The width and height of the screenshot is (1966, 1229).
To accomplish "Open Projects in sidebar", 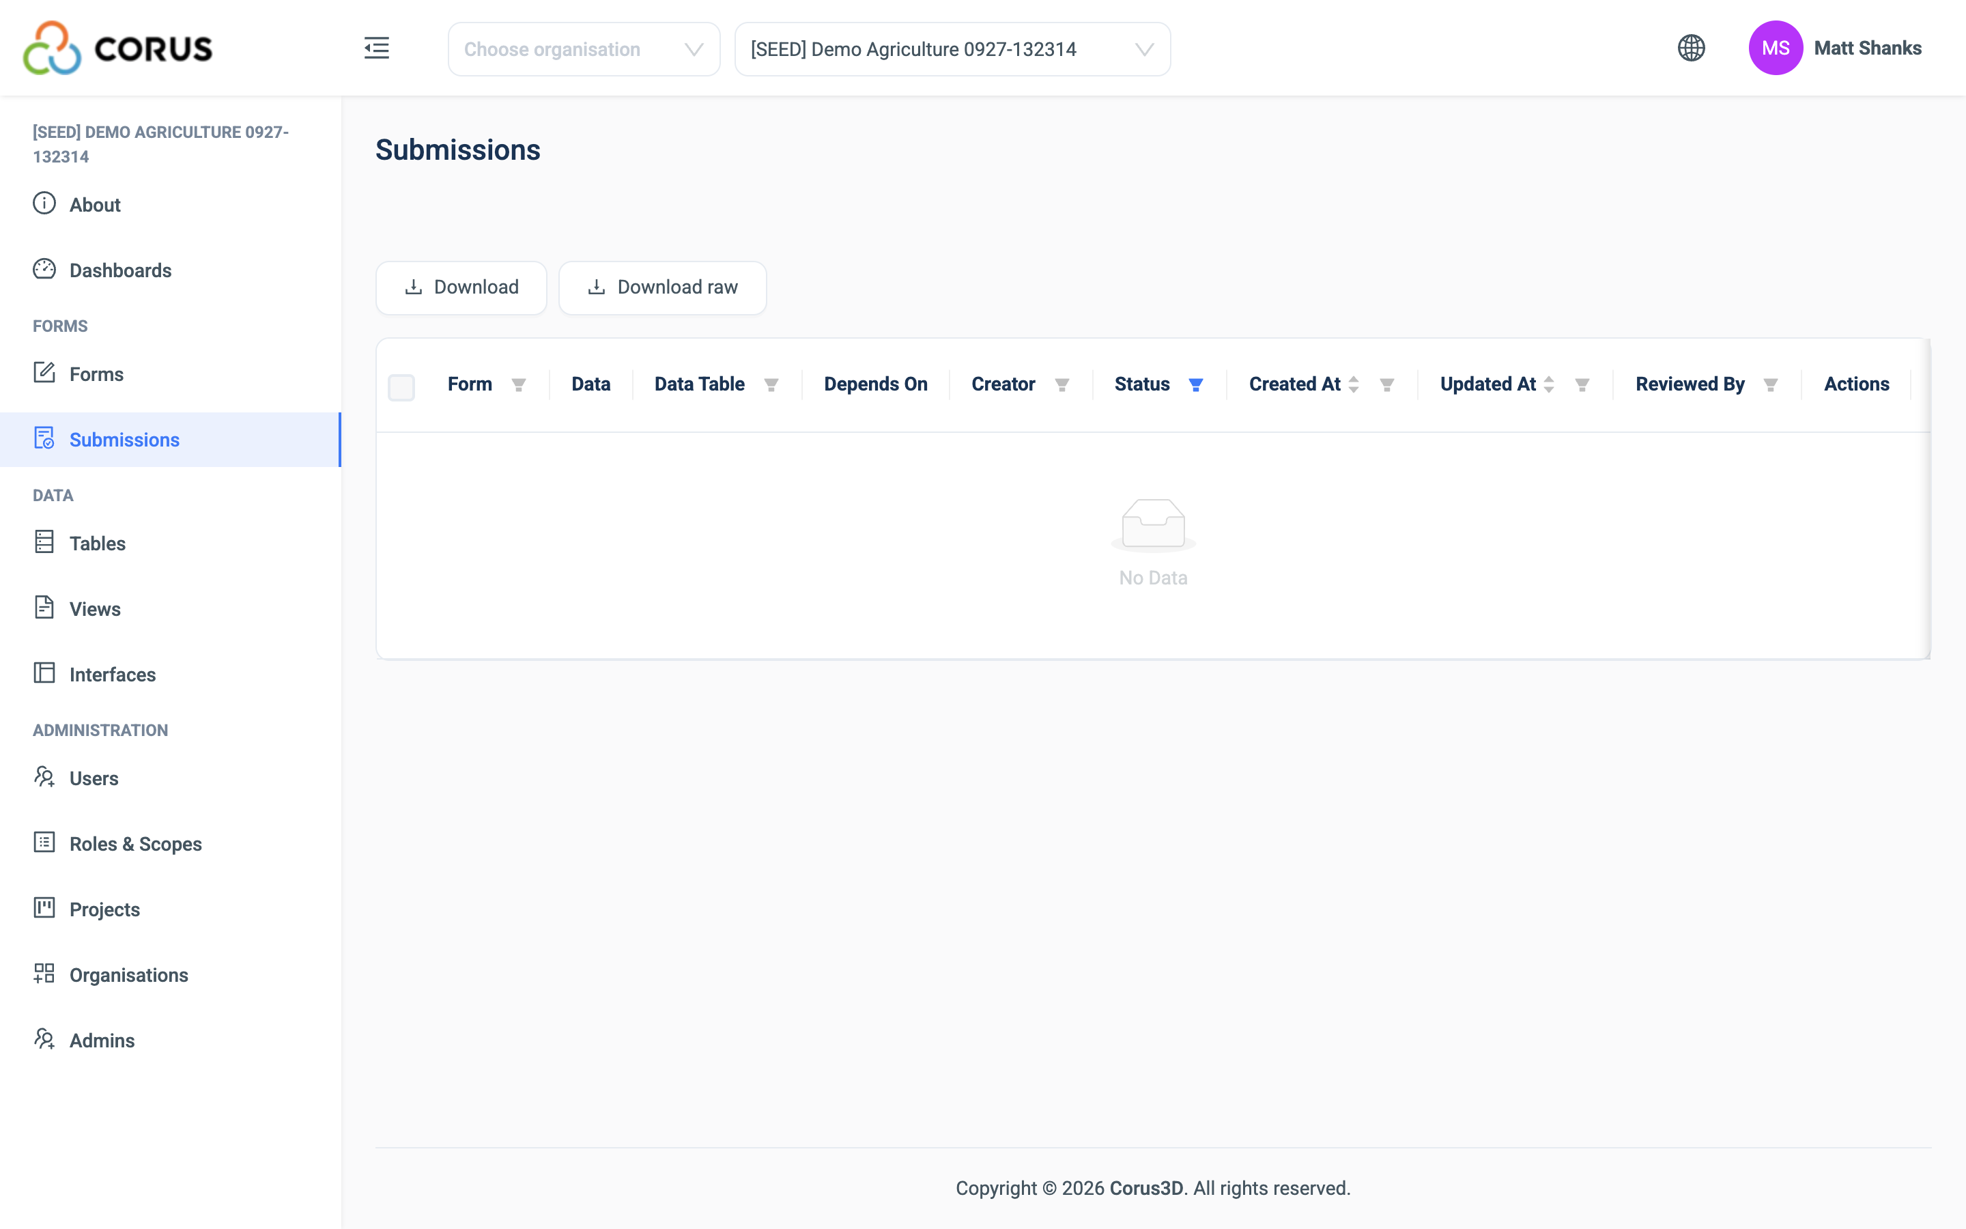I will pos(171,909).
